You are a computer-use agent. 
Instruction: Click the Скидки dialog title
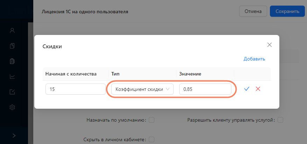tap(52, 46)
